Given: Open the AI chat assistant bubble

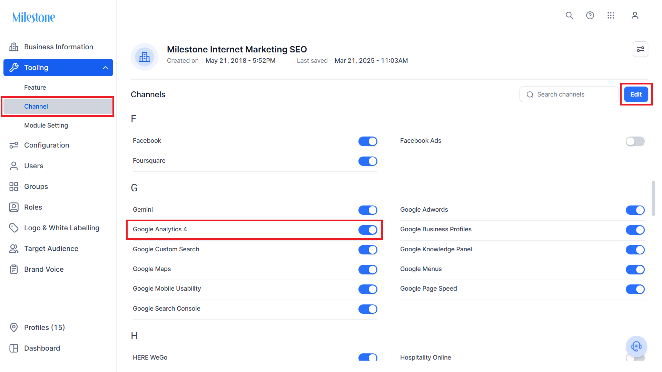Looking at the screenshot, I should pyautogui.click(x=636, y=346).
